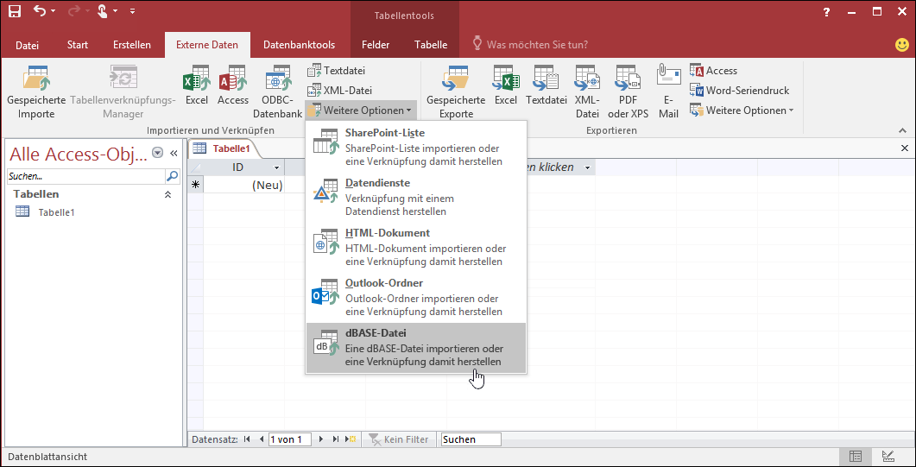Switch to the Datenbanktools ribbon tab

point(299,45)
